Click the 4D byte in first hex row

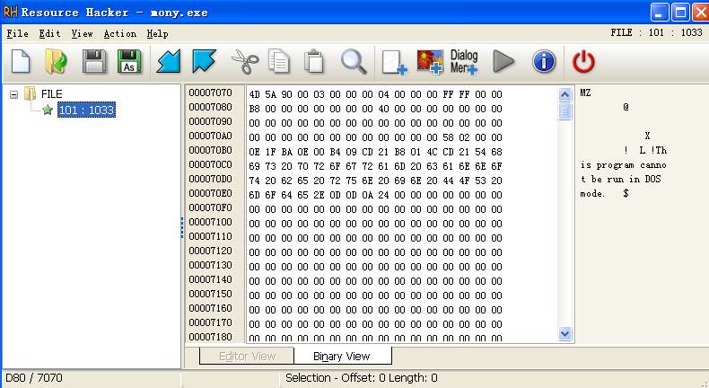255,94
